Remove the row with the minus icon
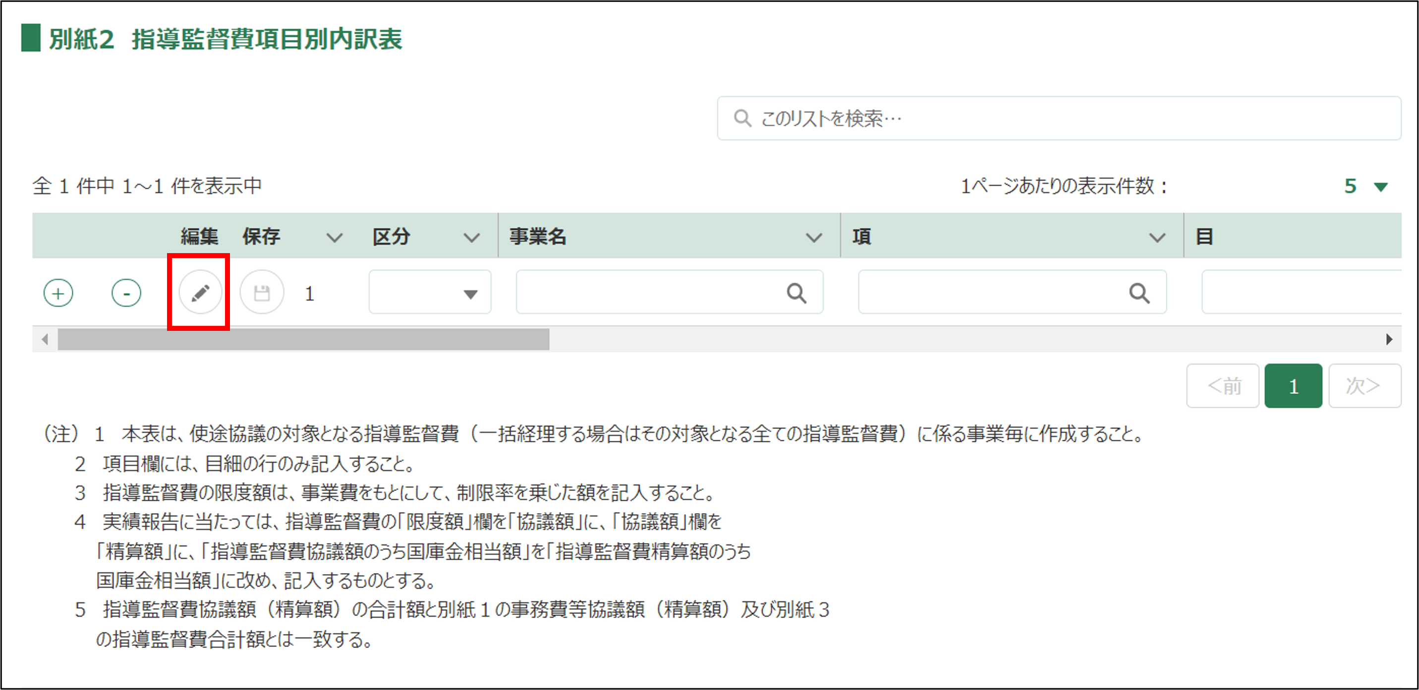Viewport: 1419px width, 690px height. pos(126,292)
